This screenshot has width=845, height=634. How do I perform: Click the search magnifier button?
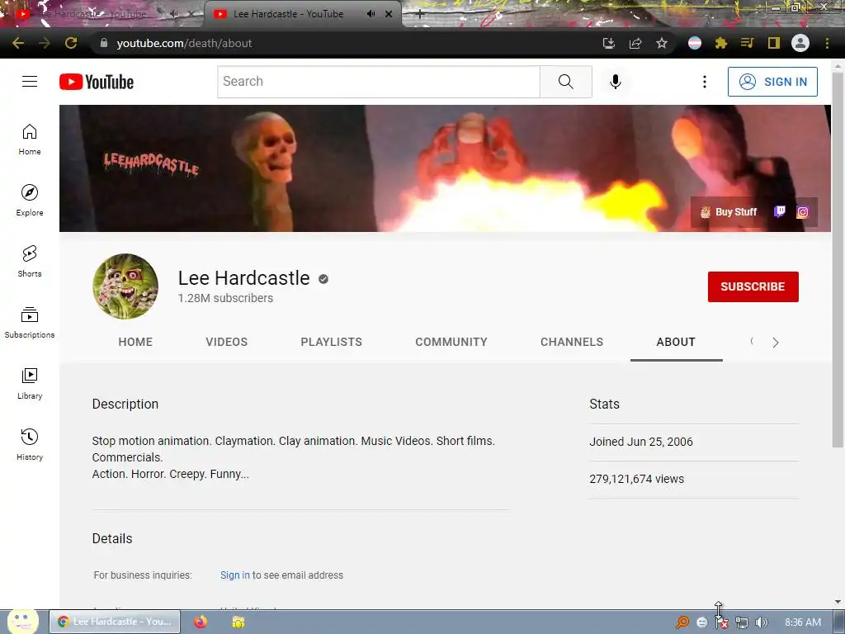(x=566, y=82)
